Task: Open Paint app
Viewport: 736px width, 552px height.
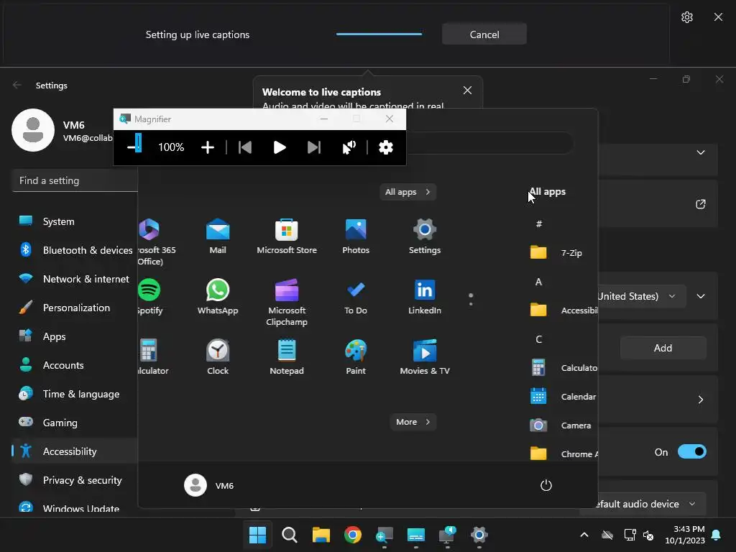Action: [x=356, y=356]
